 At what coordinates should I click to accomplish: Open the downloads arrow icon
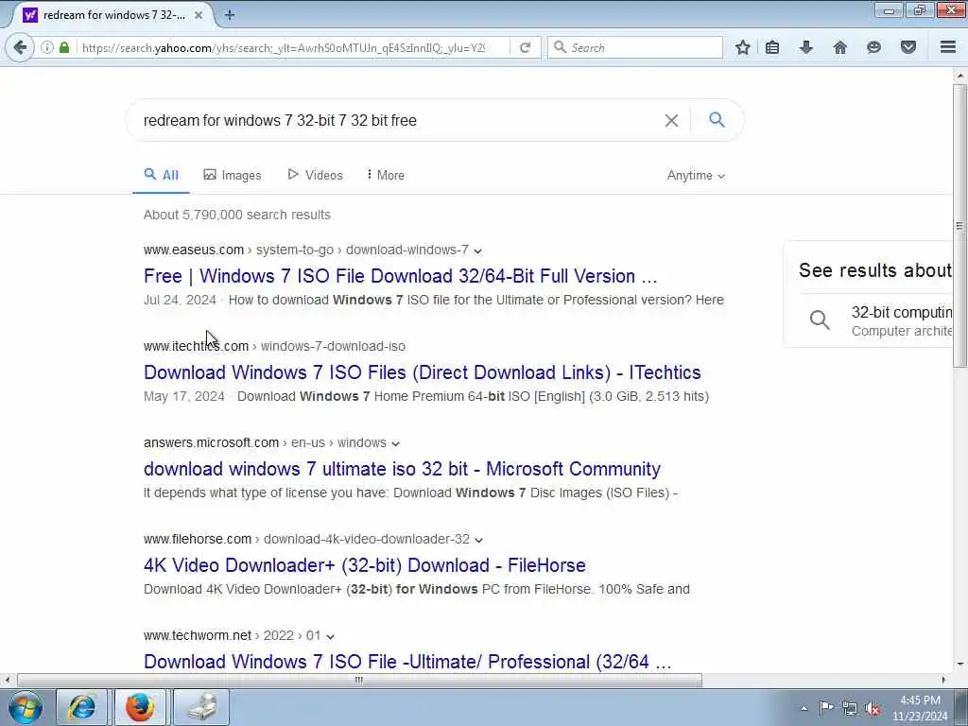click(x=805, y=47)
